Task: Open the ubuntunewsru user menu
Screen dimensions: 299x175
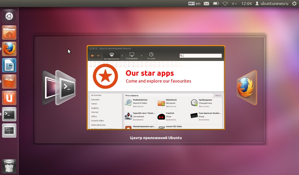Action: pyautogui.click(x=272, y=3)
